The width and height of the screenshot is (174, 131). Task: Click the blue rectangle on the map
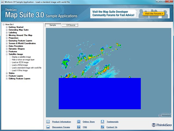(100, 94)
